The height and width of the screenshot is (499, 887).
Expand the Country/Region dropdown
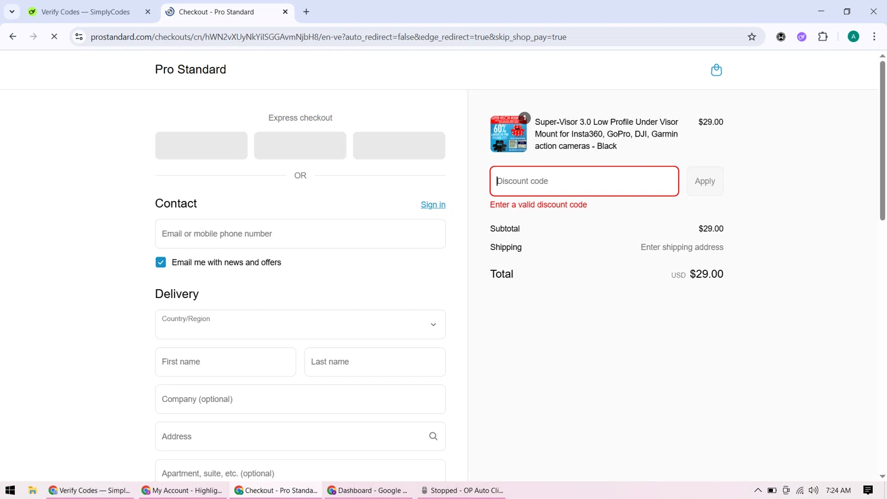click(300, 325)
